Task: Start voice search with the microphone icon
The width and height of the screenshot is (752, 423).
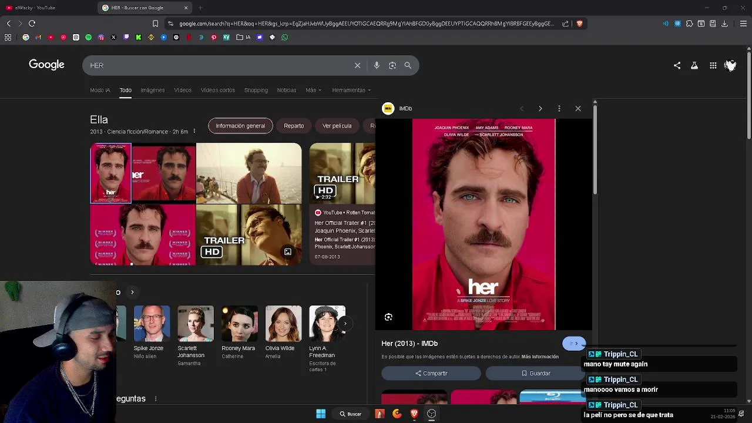Action: coord(377,65)
